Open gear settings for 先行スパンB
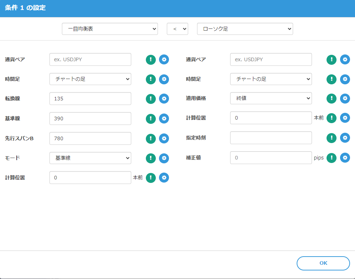The image size is (355, 279). [164, 138]
